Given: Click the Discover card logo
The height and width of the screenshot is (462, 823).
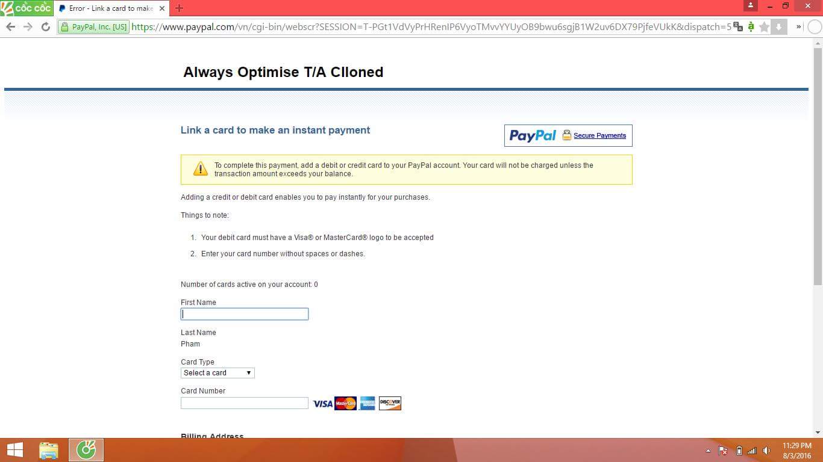Looking at the screenshot, I should 390,404.
